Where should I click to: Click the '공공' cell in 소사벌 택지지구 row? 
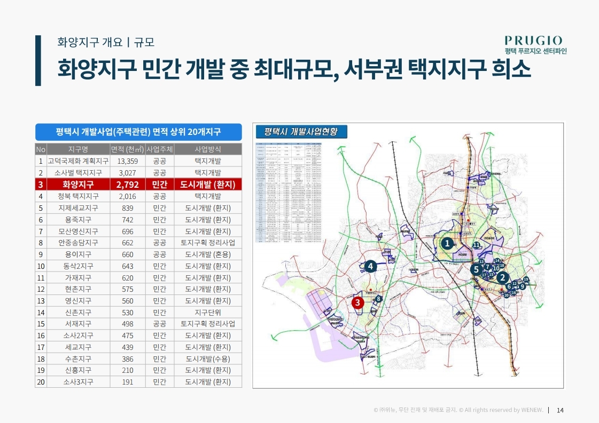click(160, 173)
